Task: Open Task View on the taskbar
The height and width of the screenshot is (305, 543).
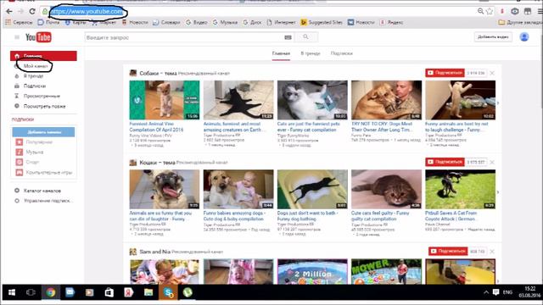Action: click(31, 292)
